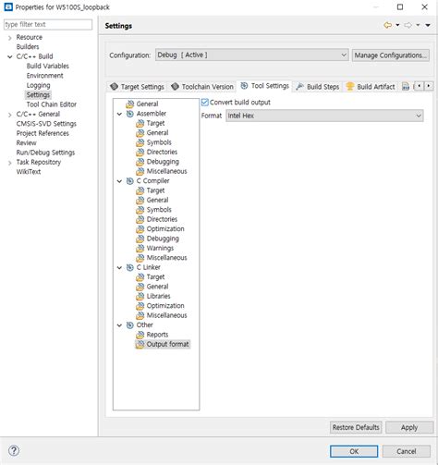Screen dimensions: 438x465
Task: Select Run/Debug Settings in sidebar
Action: coord(45,153)
